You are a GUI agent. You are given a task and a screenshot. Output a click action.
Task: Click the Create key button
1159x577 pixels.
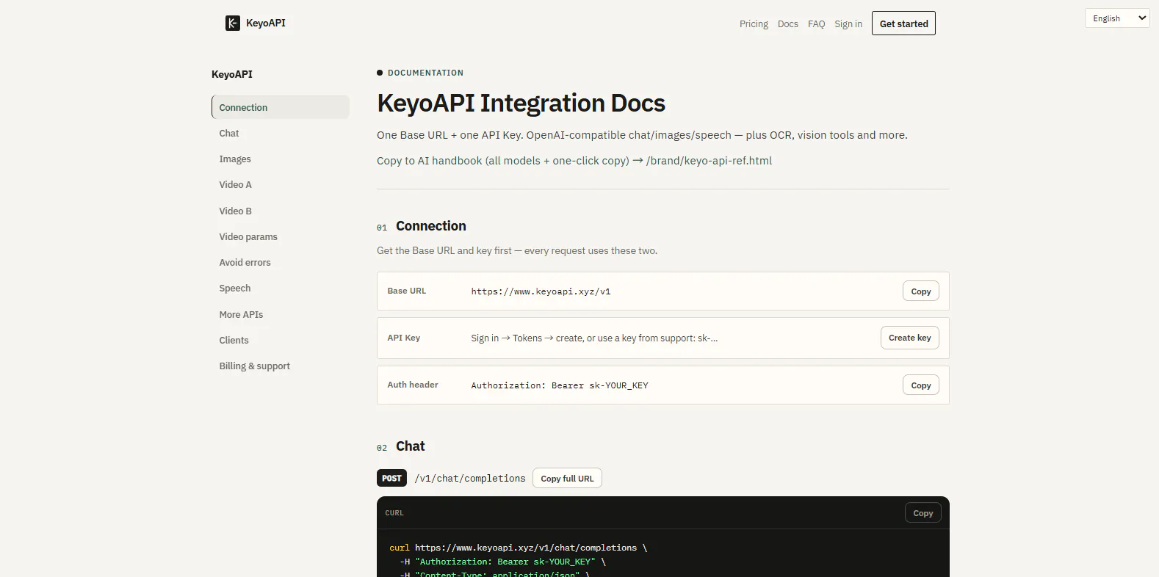point(910,338)
